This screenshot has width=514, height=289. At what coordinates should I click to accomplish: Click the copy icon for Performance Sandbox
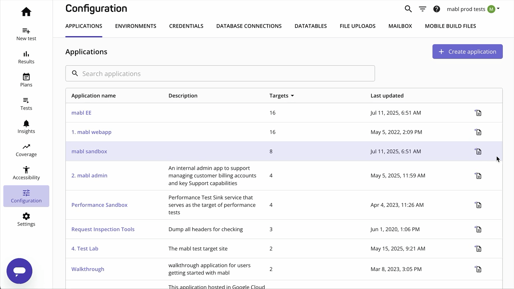(478, 205)
